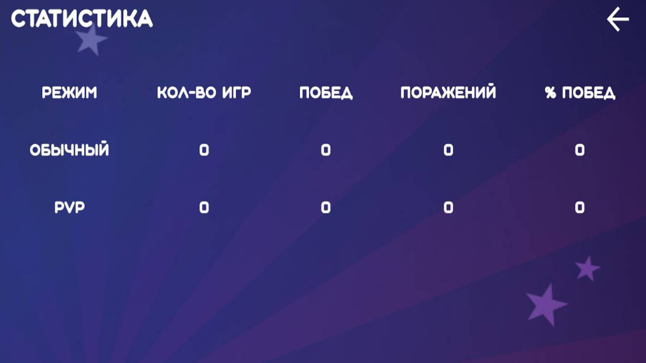Click games count value for PVP

(x=204, y=208)
